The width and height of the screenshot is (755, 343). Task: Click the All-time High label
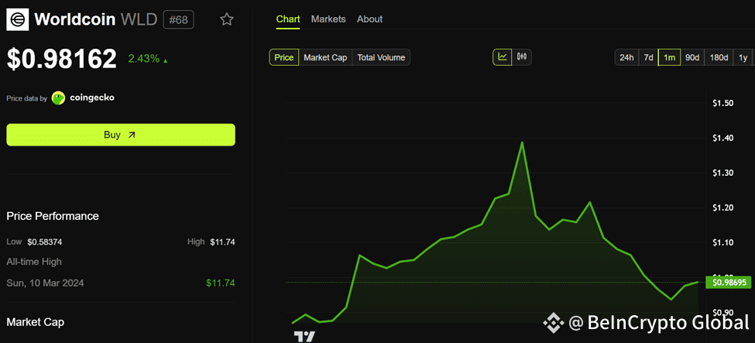coord(34,262)
